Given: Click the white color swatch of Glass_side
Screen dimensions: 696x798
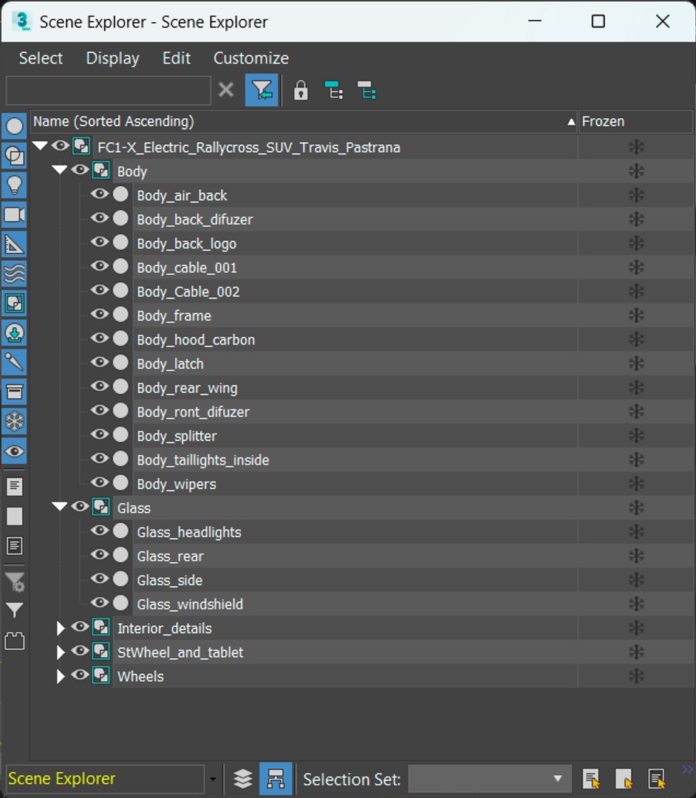Looking at the screenshot, I should pos(120,578).
